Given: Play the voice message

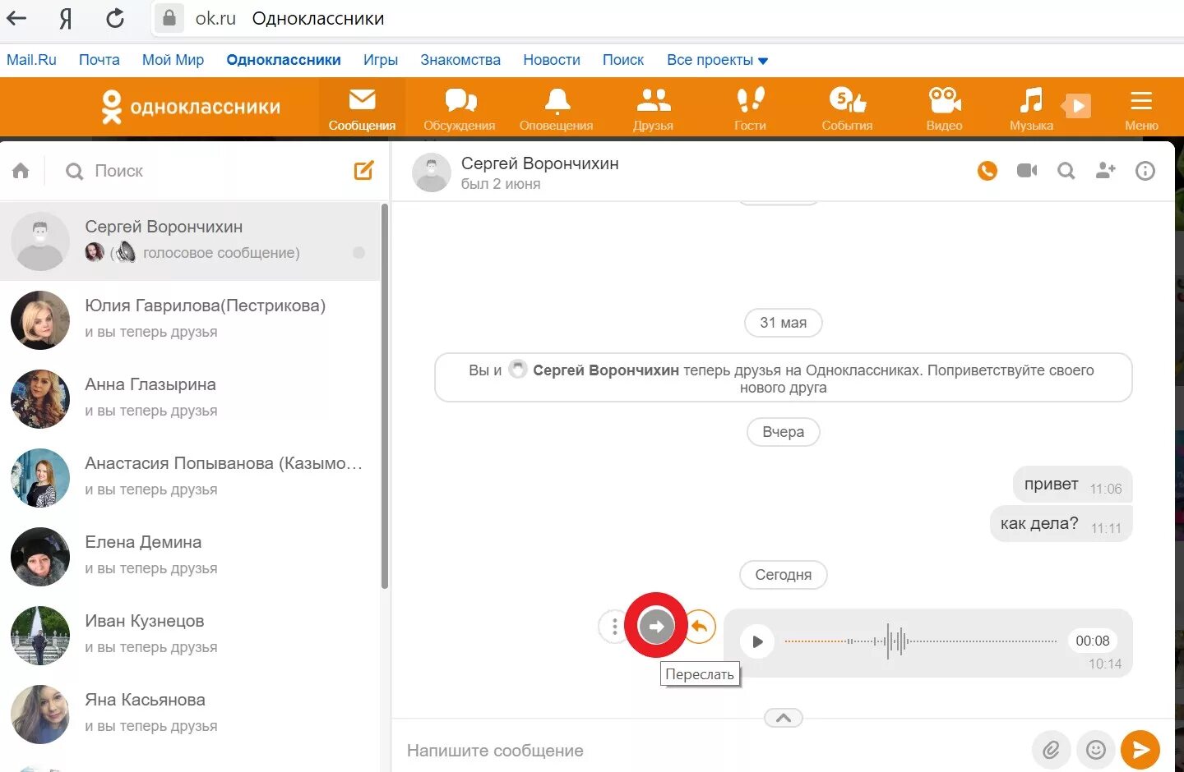Looking at the screenshot, I should click(x=757, y=641).
